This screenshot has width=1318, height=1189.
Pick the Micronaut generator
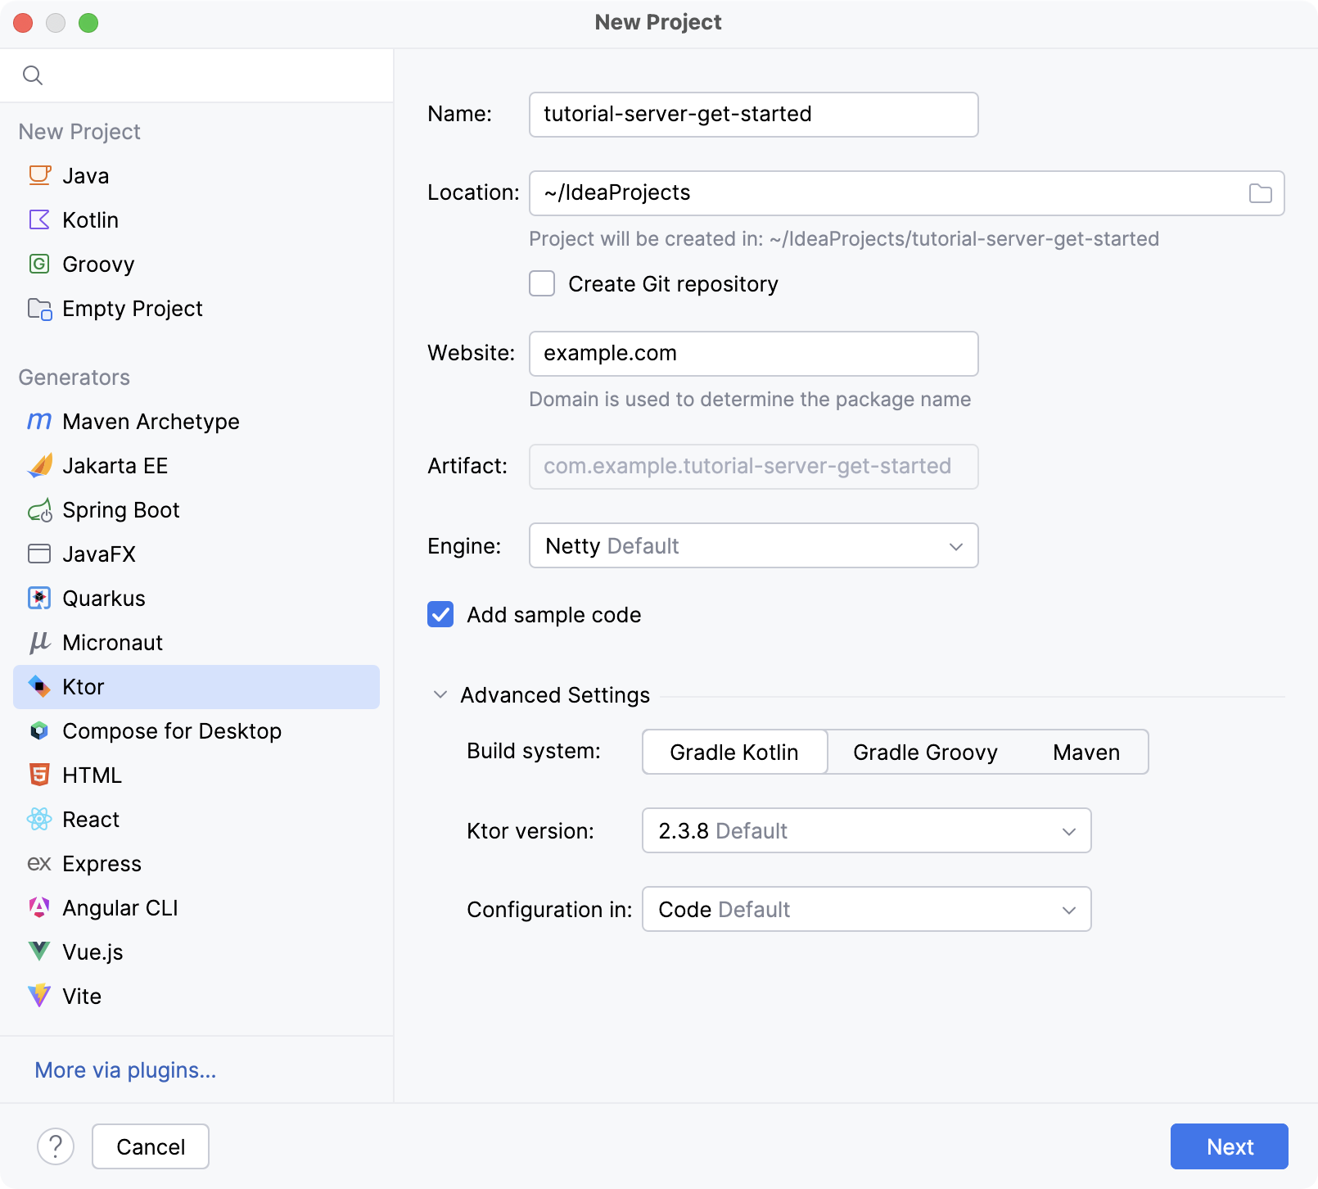click(x=112, y=642)
